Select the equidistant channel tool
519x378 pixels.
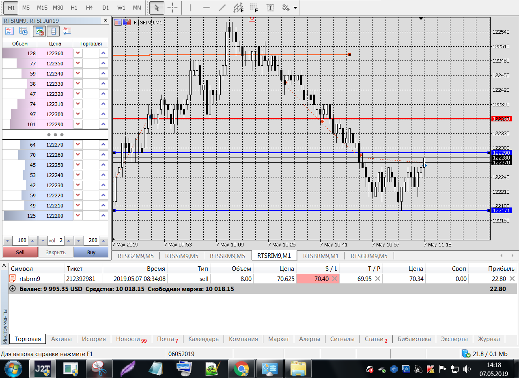click(x=239, y=8)
